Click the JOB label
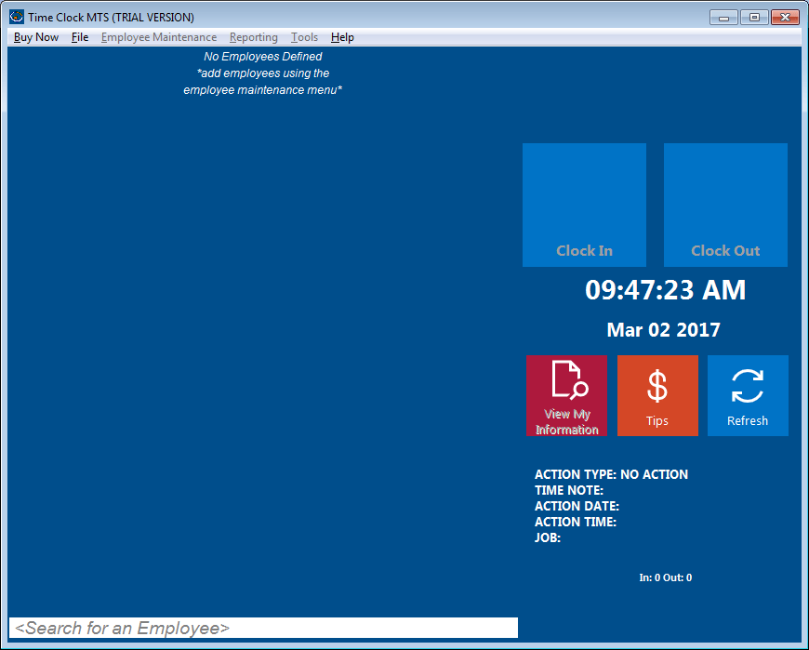 tap(548, 537)
